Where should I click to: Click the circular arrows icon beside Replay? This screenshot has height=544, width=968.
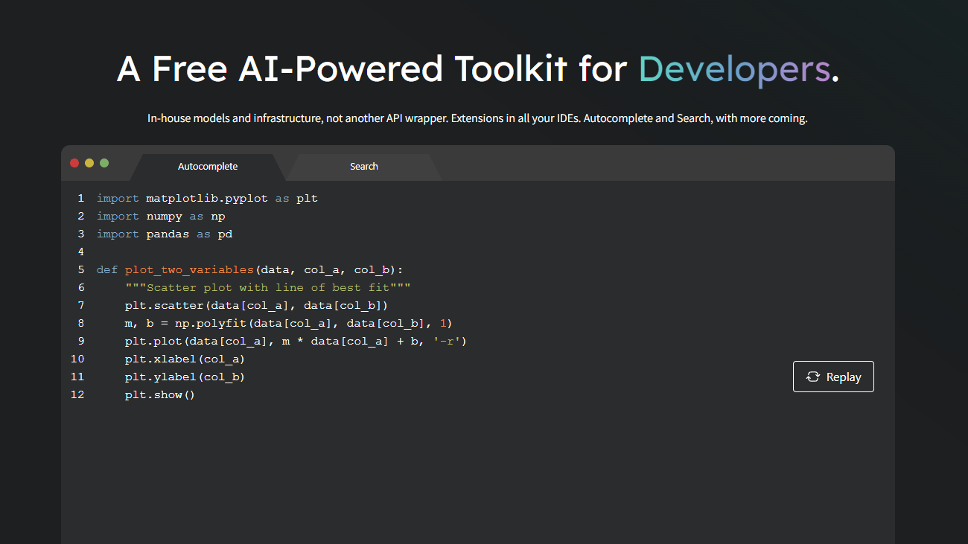click(813, 377)
